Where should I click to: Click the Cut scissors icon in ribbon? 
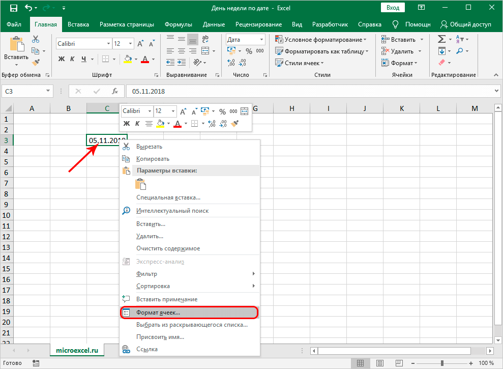36,39
